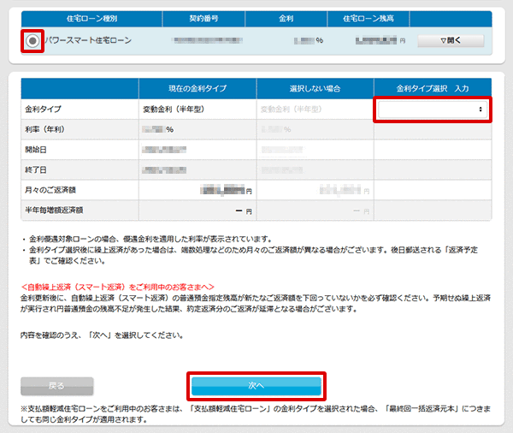Click the 次へ button

click(x=256, y=386)
